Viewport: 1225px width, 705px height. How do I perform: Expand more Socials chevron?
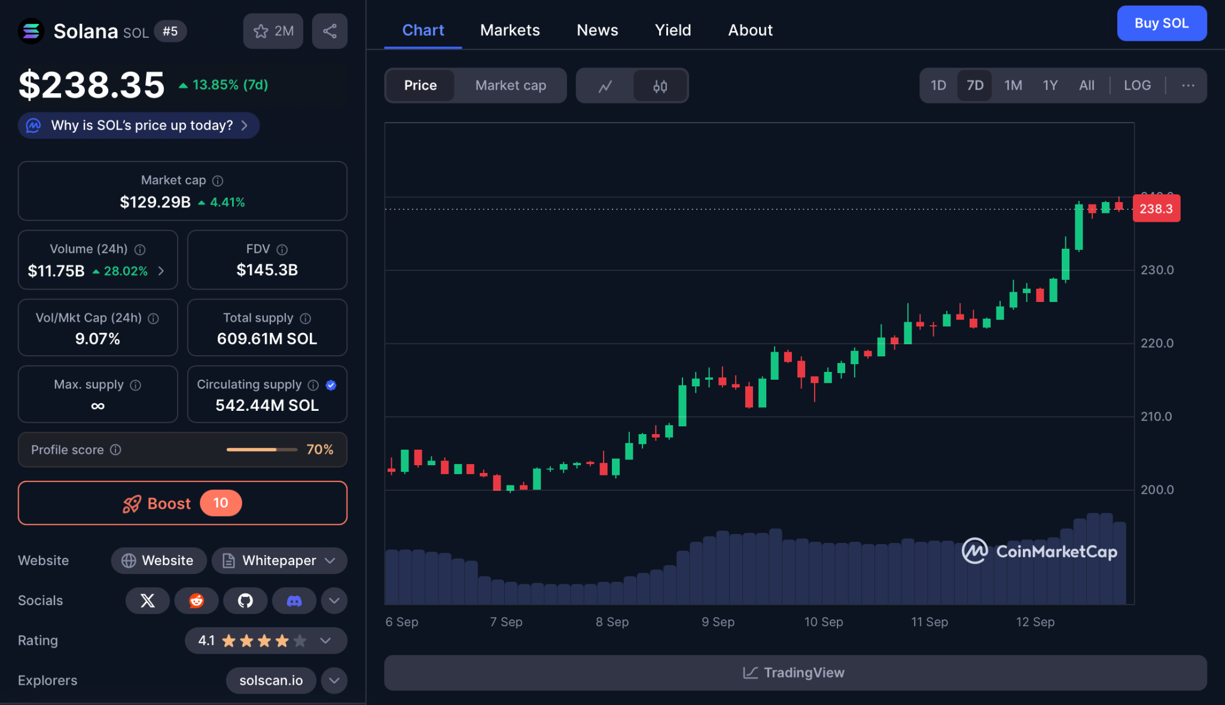[x=334, y=600]
